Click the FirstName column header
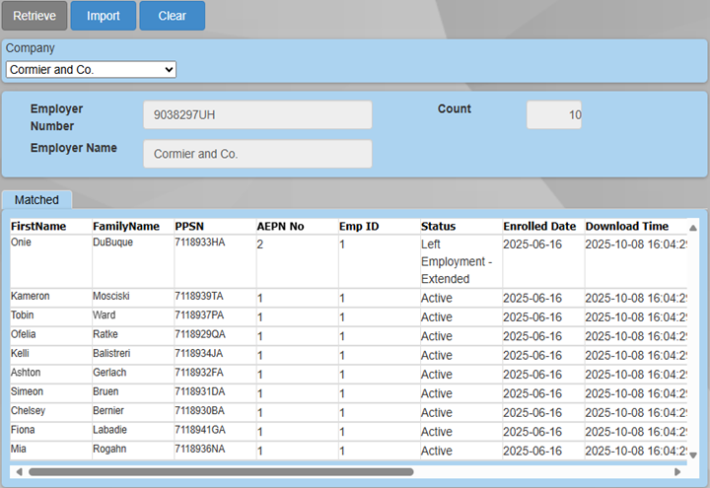710x488 pixels. [38, 227]
